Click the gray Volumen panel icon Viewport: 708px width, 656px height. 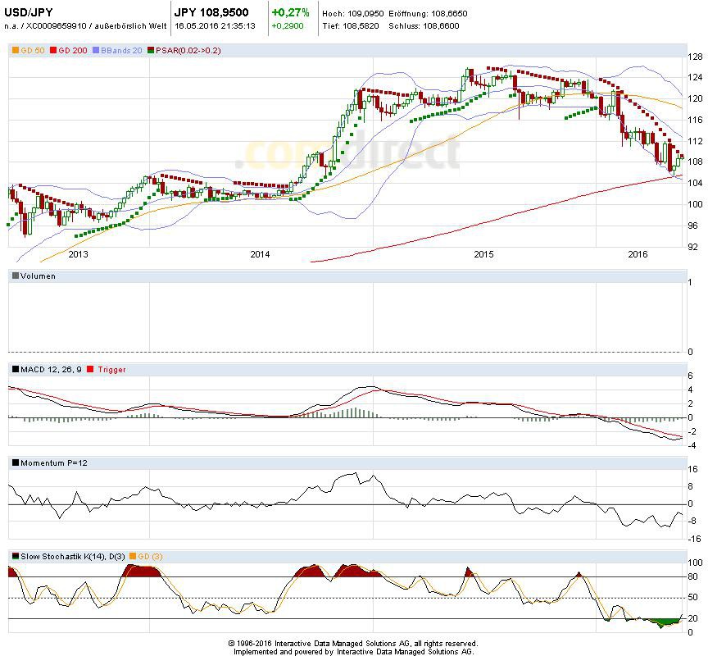[16, 276]
